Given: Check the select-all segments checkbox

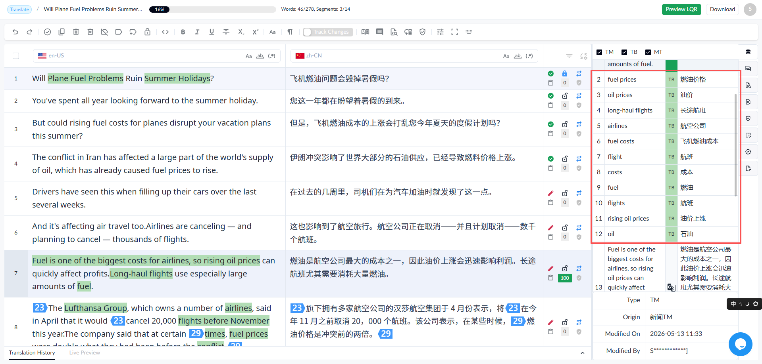Looking at the screenshot, I should [16, 56].
